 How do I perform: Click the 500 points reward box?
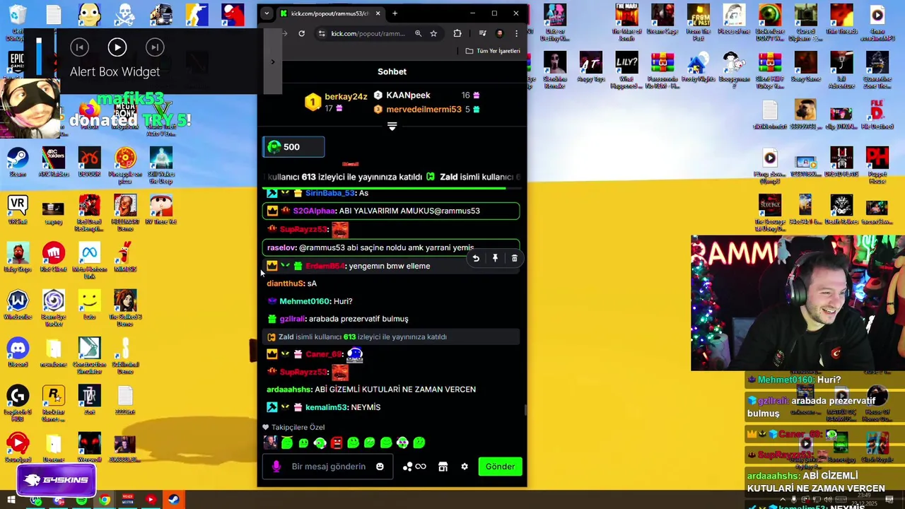click(294, 147)
